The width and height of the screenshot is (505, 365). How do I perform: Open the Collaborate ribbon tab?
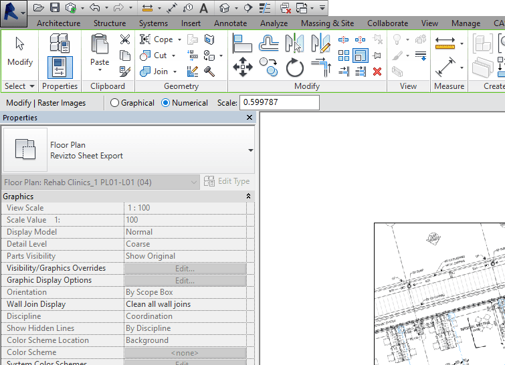tap(387, 23)
